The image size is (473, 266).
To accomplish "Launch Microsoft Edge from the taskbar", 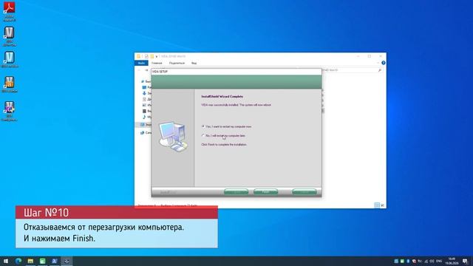I will click(x=18, y=261).
